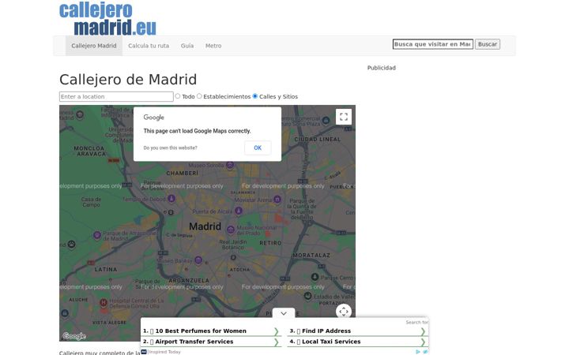The width and height of the screenshot is (569, 355).
Task: Click the Templo de Debod marker
Action: point(171,199)
